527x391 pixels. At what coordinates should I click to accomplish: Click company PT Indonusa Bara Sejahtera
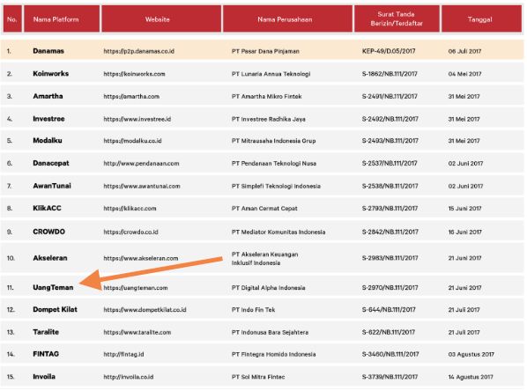point(270,333)
